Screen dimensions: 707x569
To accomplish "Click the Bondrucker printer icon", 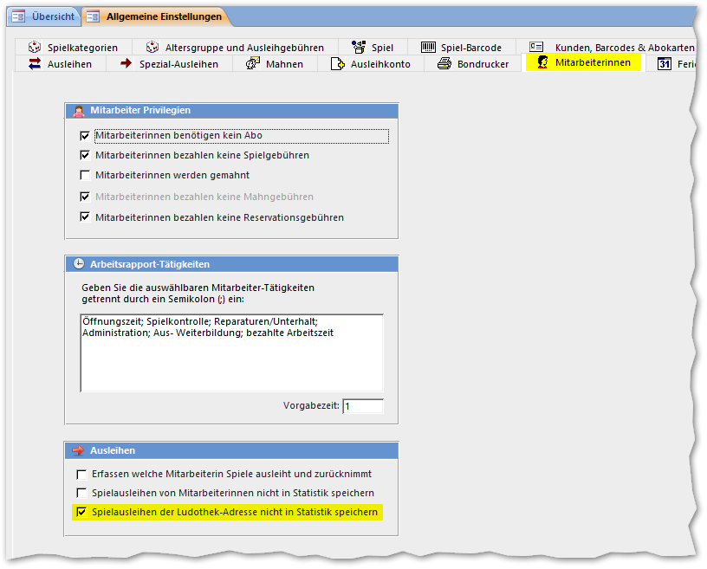I will tap(444, 63).
